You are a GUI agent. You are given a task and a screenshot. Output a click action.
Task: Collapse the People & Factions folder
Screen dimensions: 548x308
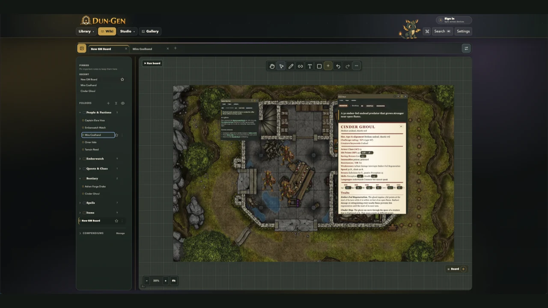point(80,113)
